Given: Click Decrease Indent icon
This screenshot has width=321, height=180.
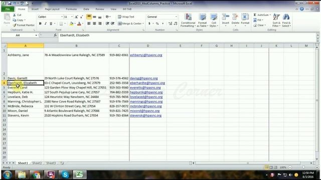Looking at the screenshot, I should [x=107, y=23].
